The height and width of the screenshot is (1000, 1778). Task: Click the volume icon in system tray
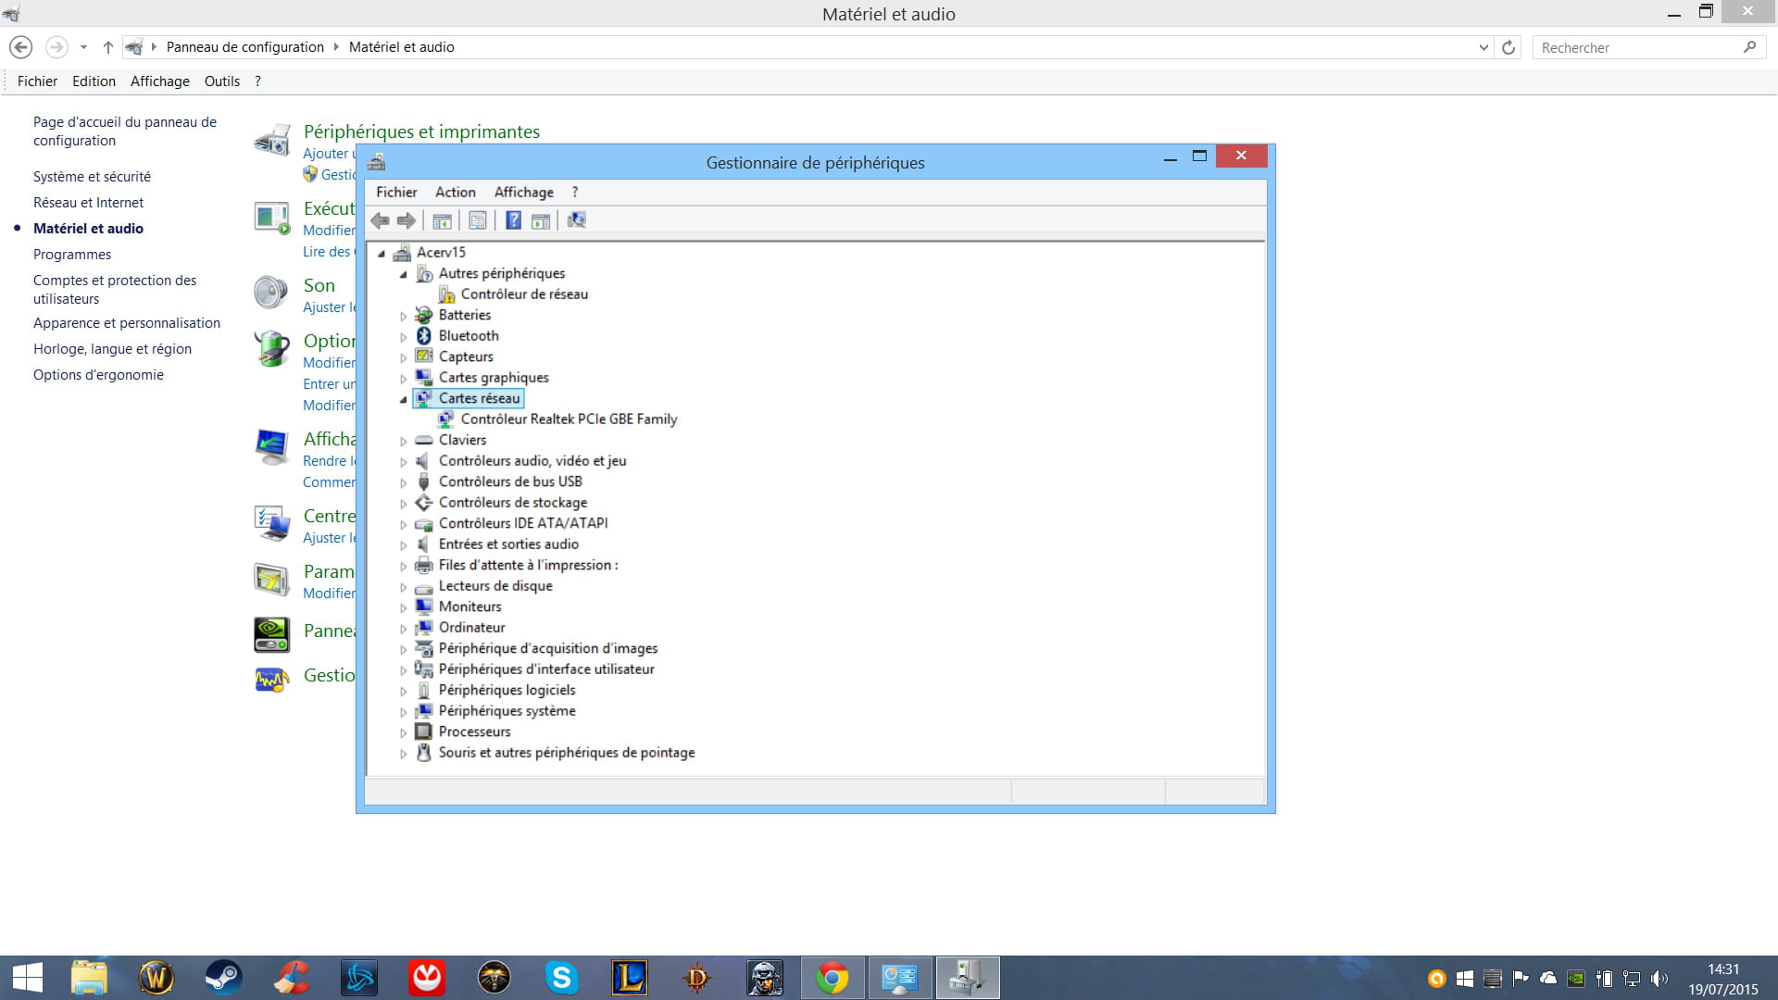1659,979
